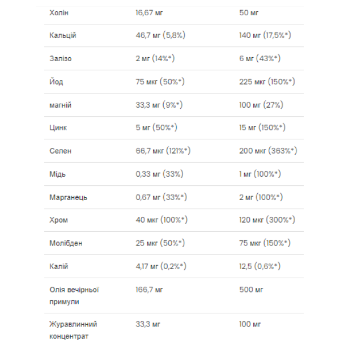The image size is (340, 340).
Task: Click the Кальцій row label
Action: pyautogui.click(x=63, y=36)
